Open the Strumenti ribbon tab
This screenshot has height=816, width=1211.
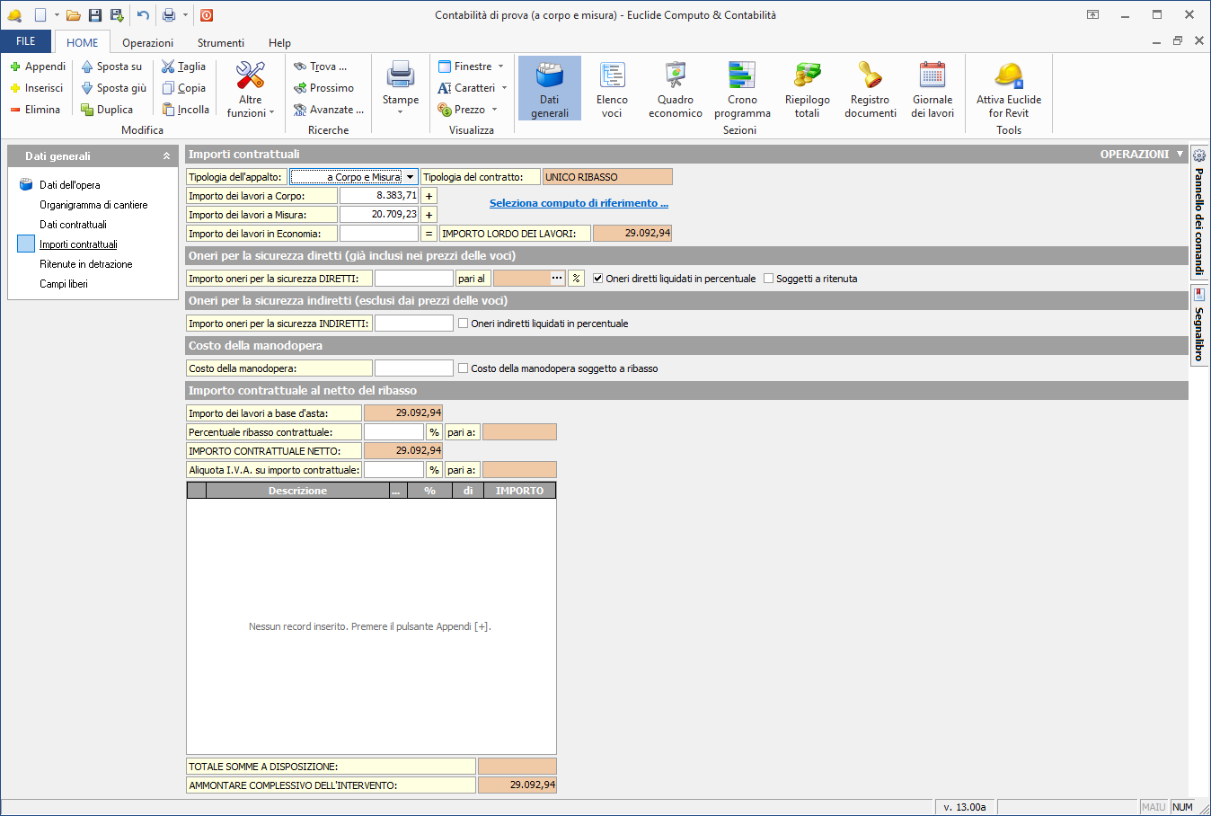(x=221, y=43)
